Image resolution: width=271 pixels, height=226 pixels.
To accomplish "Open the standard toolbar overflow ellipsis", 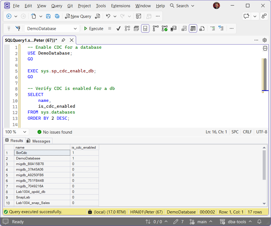I will coord(158,16).
